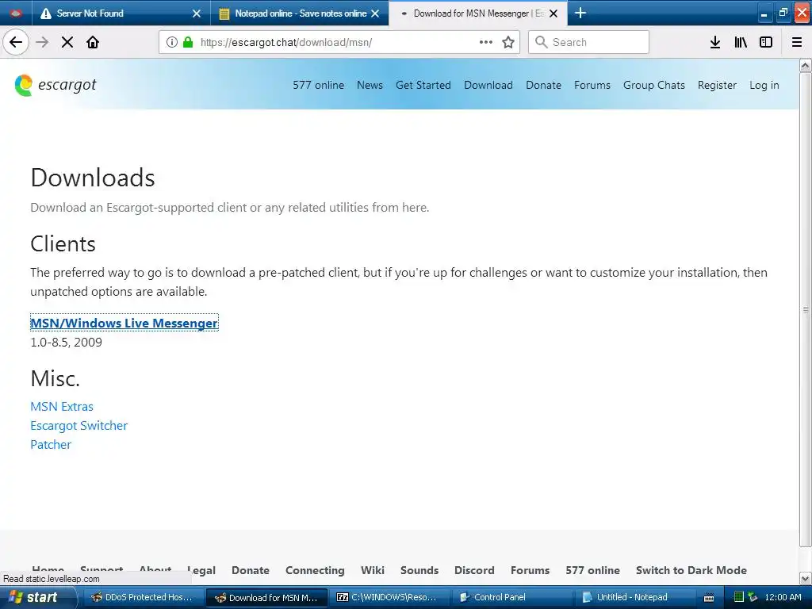This screenshot has height=609, width=812.
Task: Switch to Download for MSN M... taskbar button
Action: point(266,597)
